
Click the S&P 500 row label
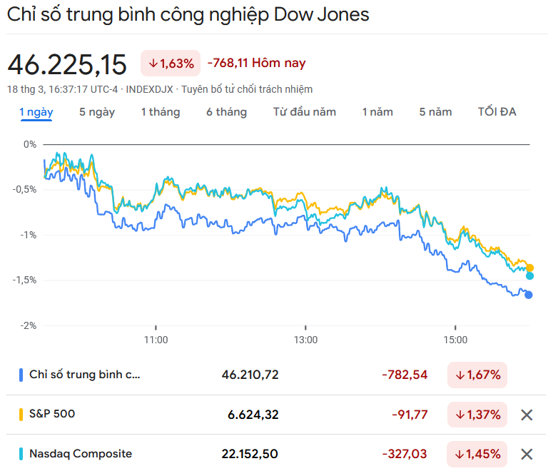(x=52, y=414)
